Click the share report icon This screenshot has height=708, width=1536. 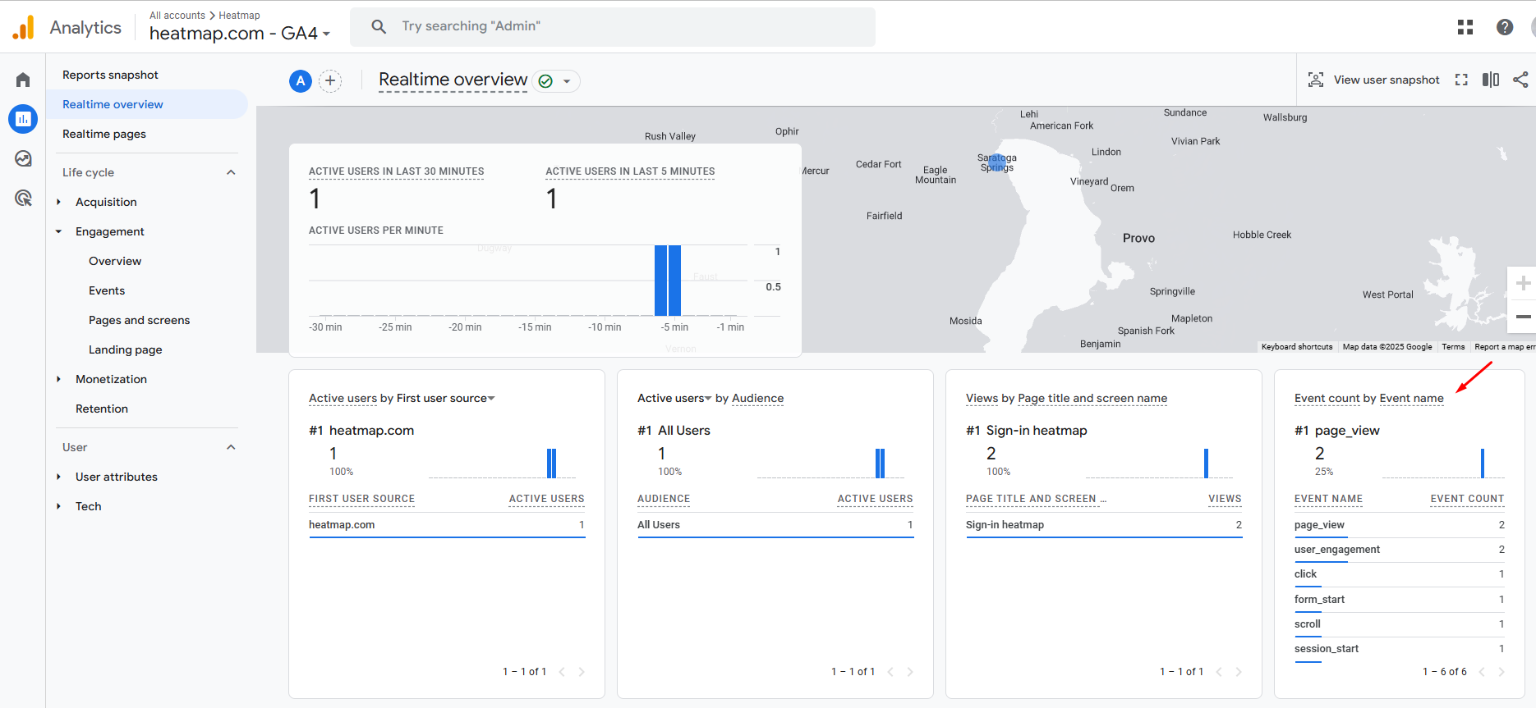pyautogui.click(x=1520, y=80)
